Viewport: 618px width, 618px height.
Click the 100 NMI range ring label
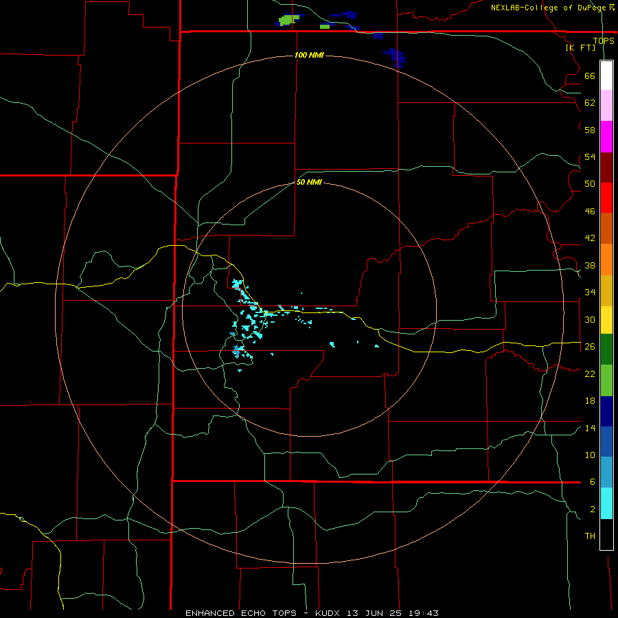[309, 55]
